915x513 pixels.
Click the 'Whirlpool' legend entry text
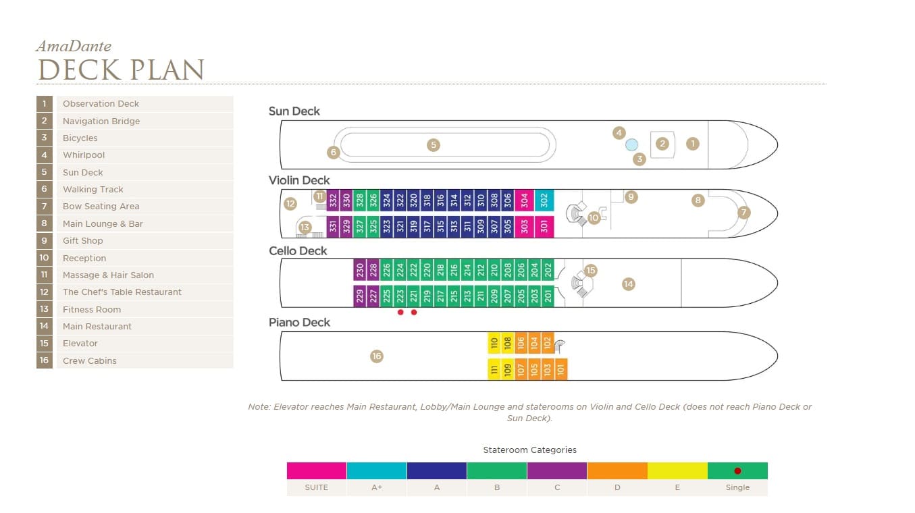click(84, 155)
